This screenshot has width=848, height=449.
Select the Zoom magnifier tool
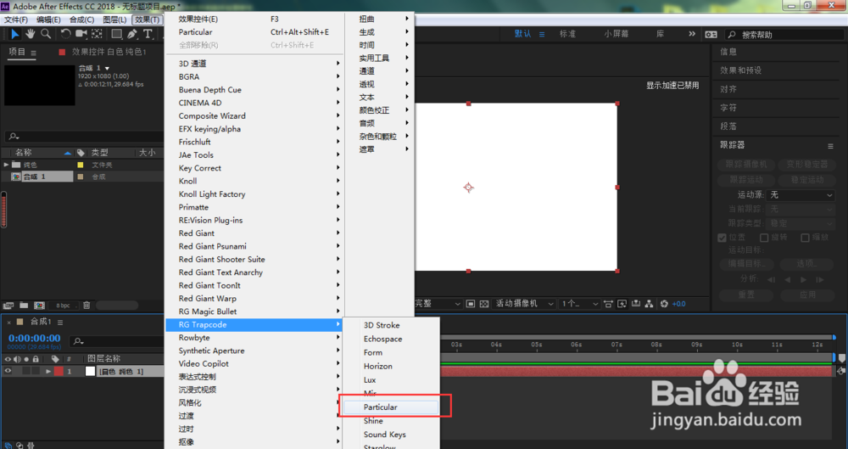click(46, 34)
